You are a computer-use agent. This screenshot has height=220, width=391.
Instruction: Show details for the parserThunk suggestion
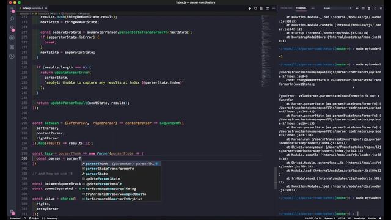156,164
